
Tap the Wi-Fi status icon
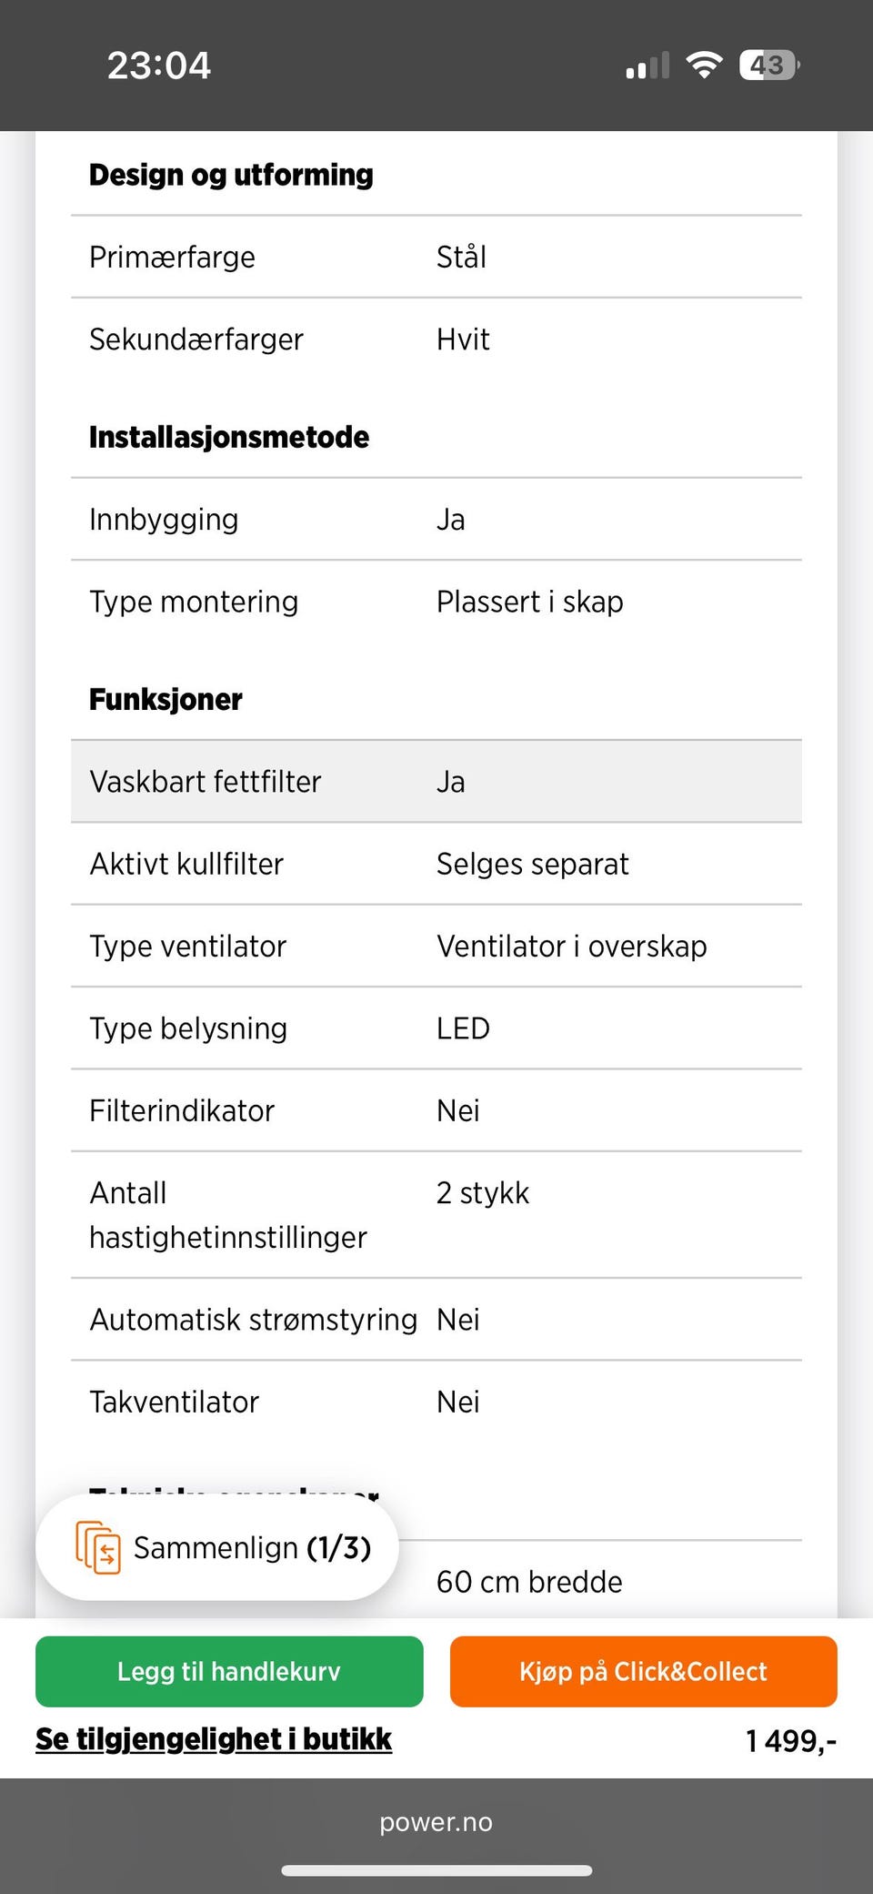coord(704,65)
